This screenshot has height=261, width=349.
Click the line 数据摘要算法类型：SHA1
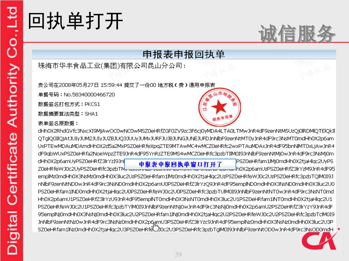coord(68,114)
